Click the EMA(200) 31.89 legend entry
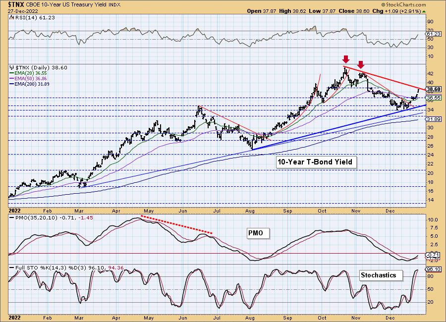Image resolution: width=446 pixels, height=322 pixels. [32, 84]
